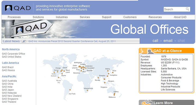The width and height of the screenshot is (196, 105).
Task: Open Latin America section heading
Action: coord(10,63)
